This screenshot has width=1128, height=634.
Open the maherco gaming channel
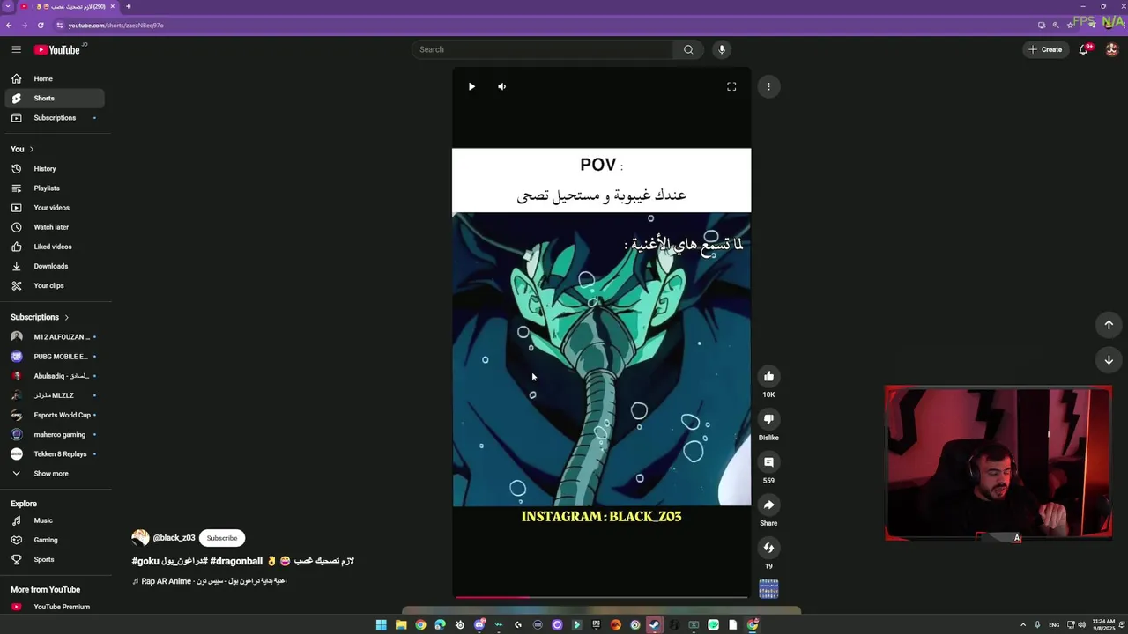(53, 434)
